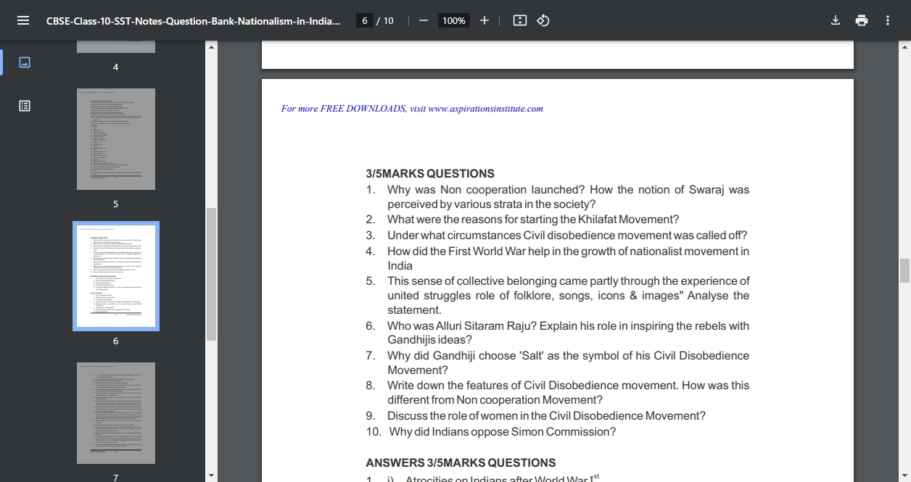The image size is (911, 482).
Task: Click question 6 about Alluri Sitaram Raju
Action: (x=558, y=333)
